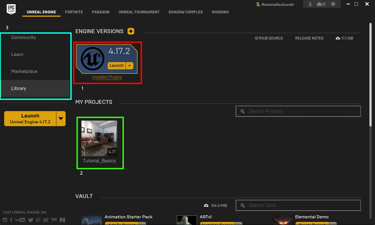The height and width of the screenshot is (225, 375).
Task: Click the Animation Starter Pack title
Action: click(x=129, y=217)
